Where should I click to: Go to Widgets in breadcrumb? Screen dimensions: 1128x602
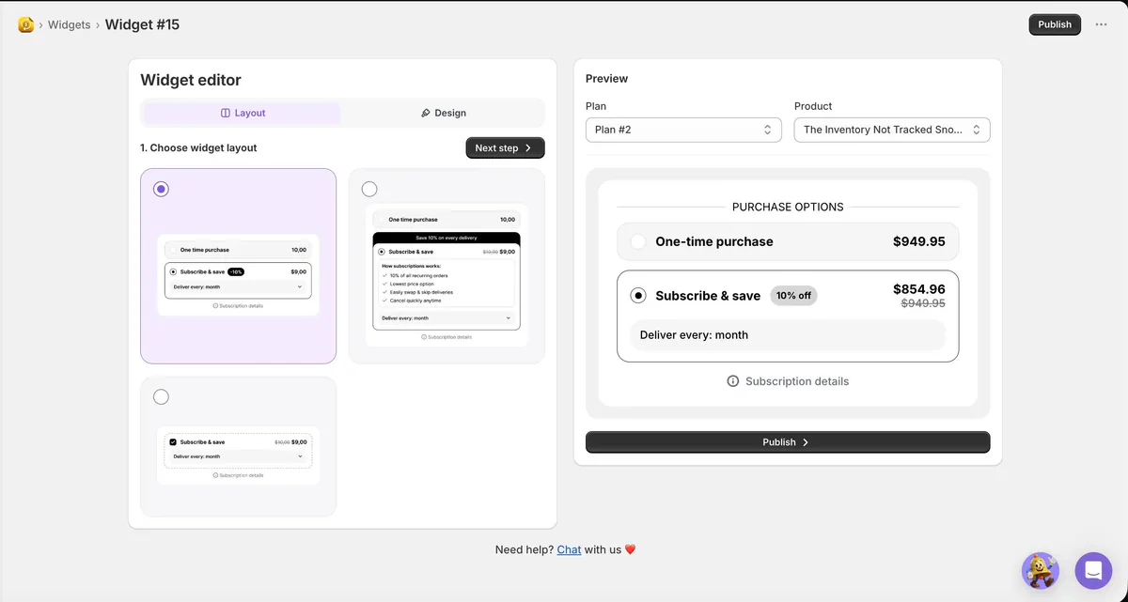70,24
